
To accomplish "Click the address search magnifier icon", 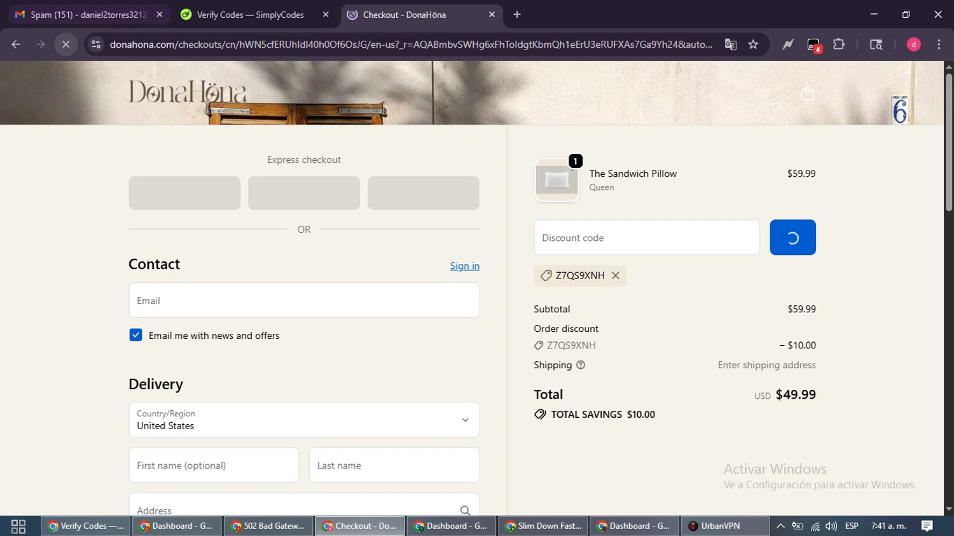I will pyautogui.click(x=465, y=511).
